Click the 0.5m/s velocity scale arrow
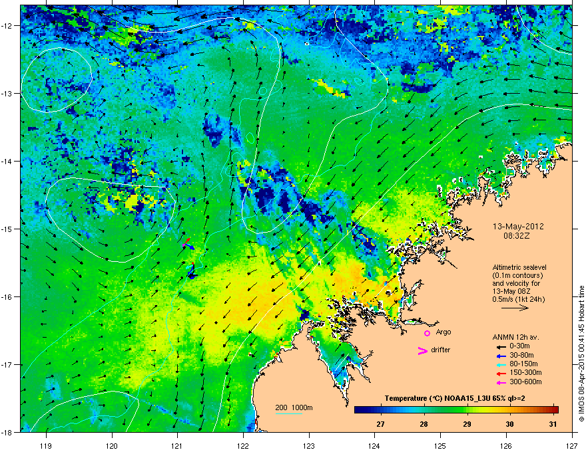 click(x=515, y=308)
